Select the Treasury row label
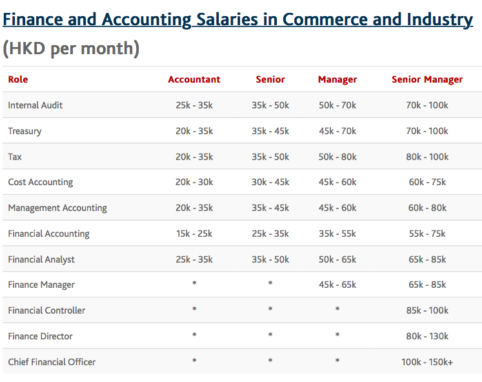482x382 pixels. click(25, 131)
